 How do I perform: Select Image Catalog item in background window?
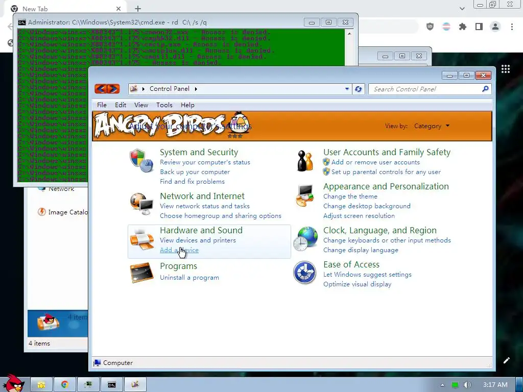(63, 212)
